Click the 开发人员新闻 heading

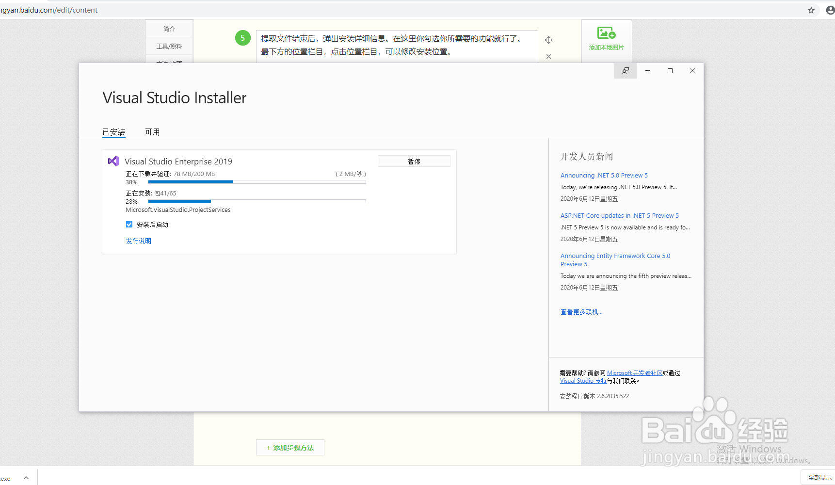587,157
